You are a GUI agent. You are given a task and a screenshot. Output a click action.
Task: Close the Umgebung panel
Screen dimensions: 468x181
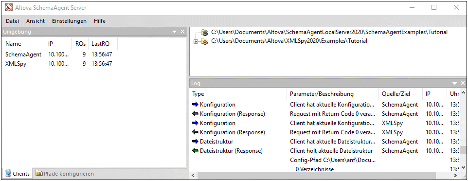[182, 32]
